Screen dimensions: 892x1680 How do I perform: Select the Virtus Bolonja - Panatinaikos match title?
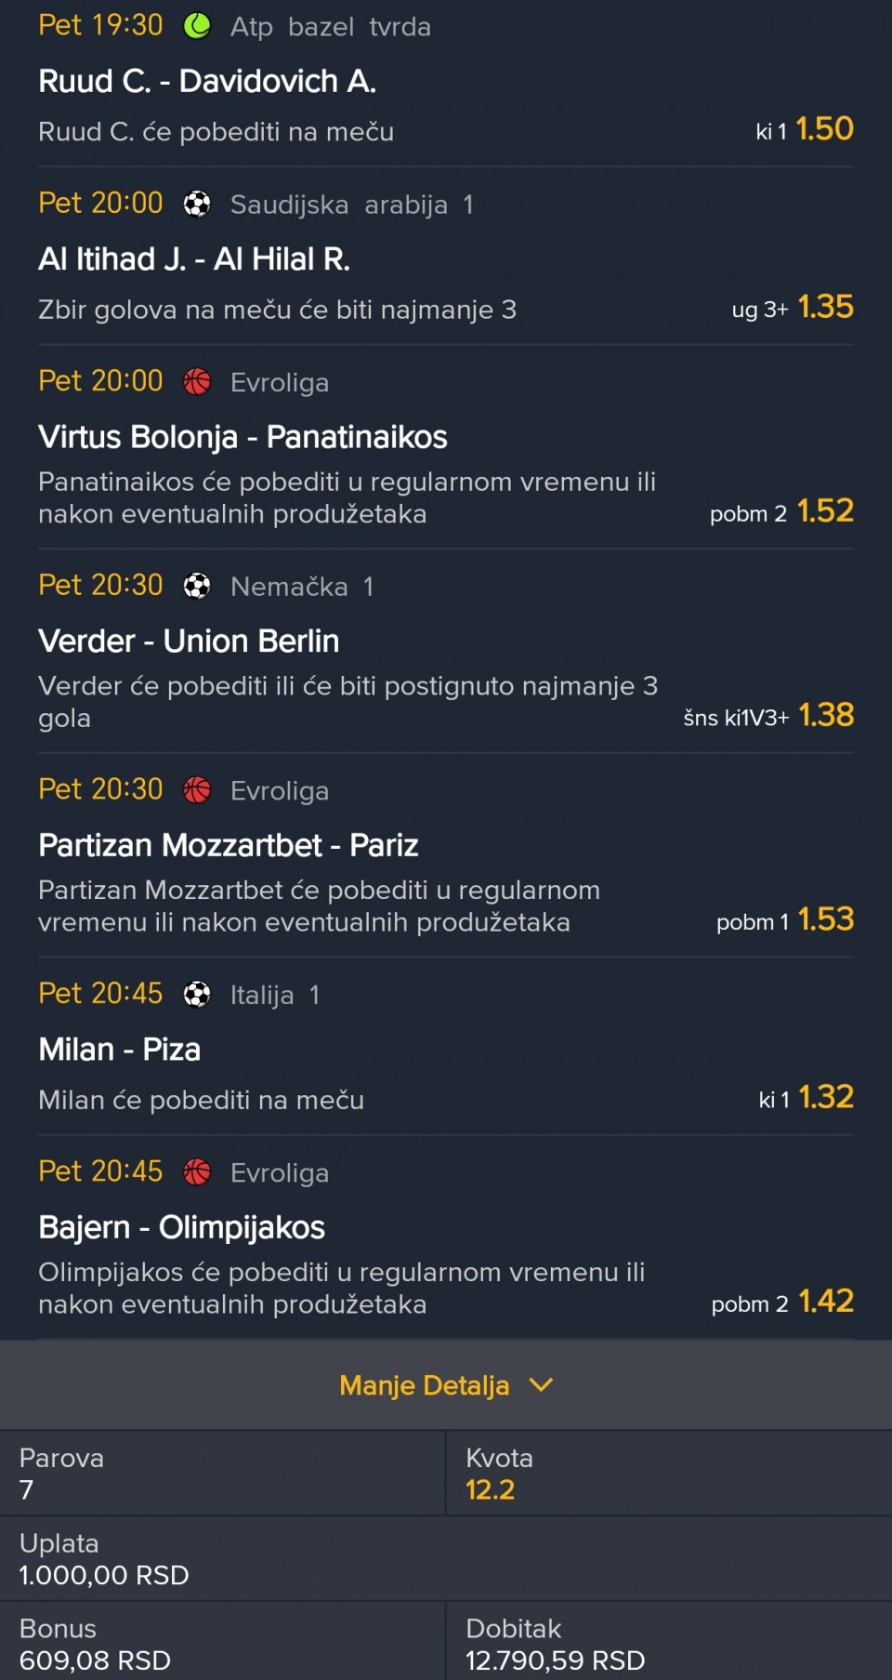point(243,437)
